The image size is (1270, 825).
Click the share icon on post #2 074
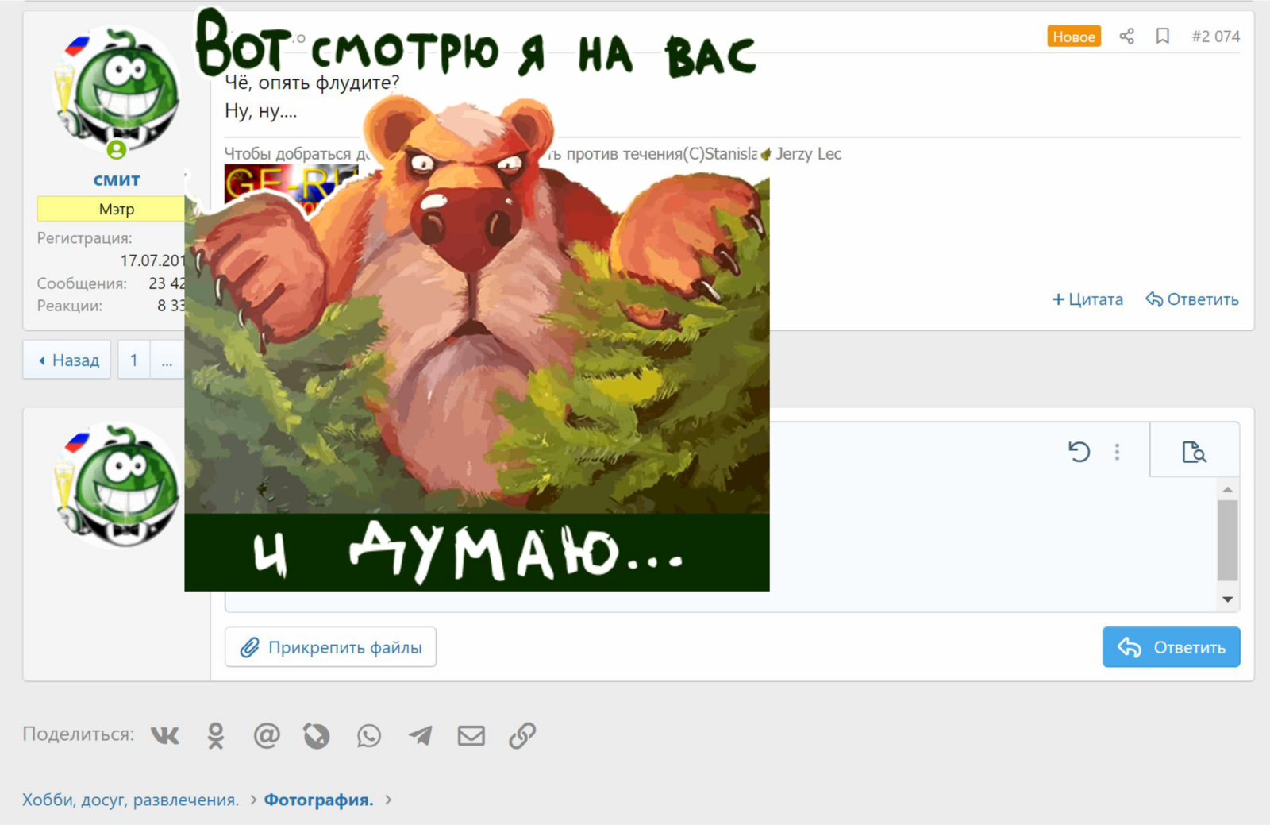1126,37
